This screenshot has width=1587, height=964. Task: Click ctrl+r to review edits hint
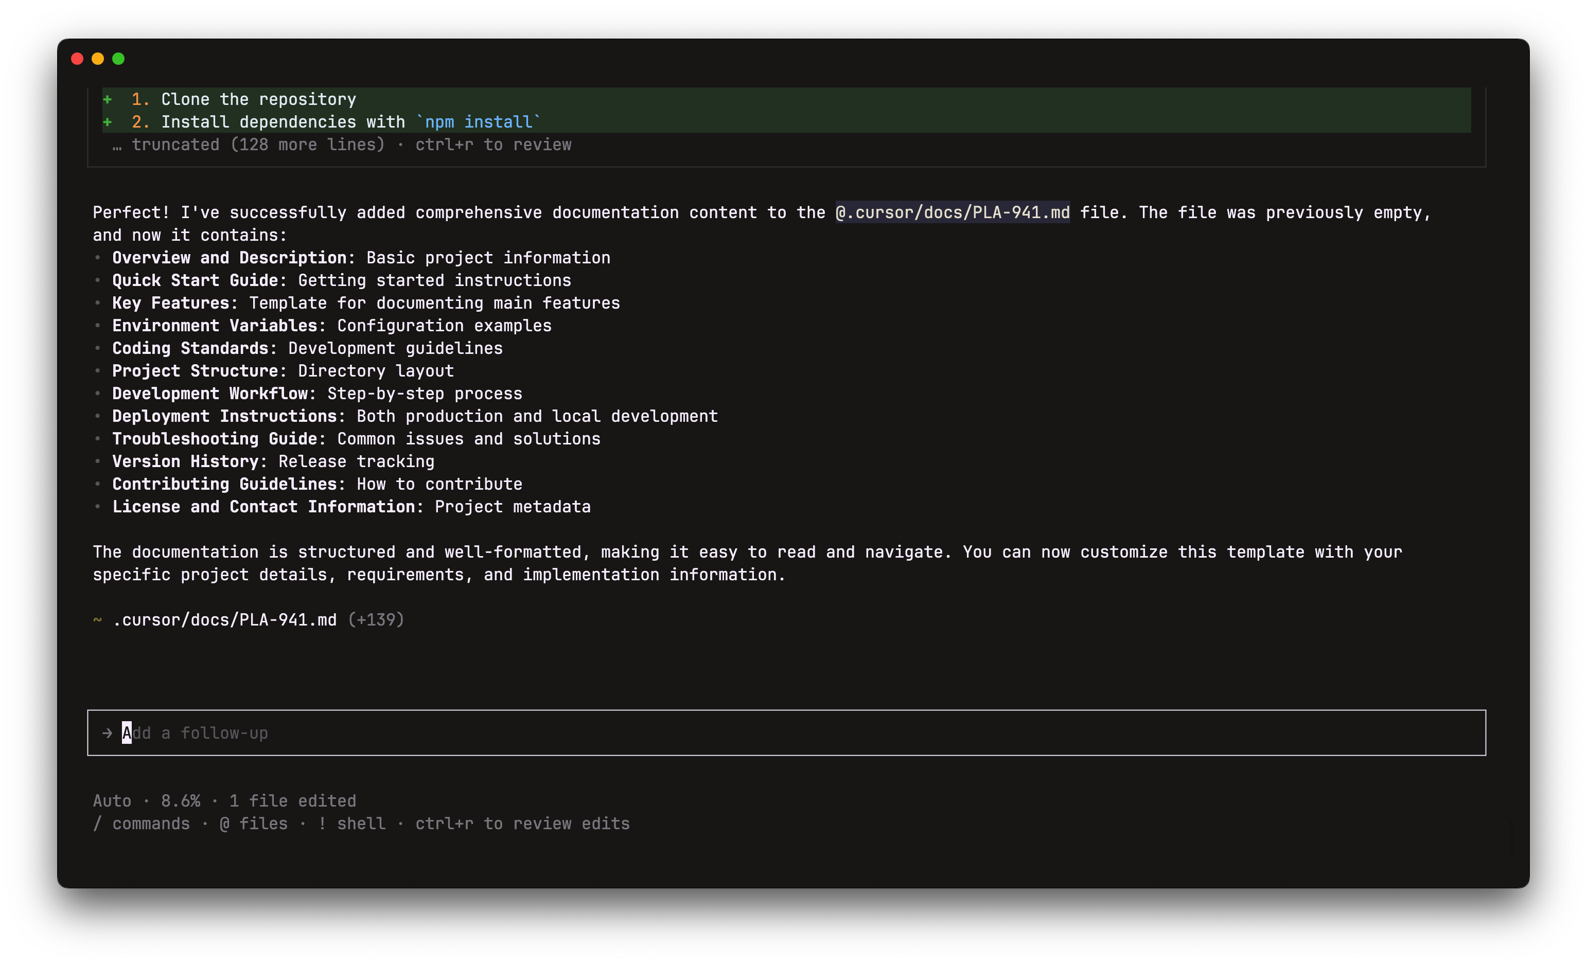tap(522, 824)
